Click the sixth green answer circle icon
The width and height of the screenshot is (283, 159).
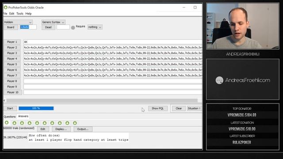[45, 123]
